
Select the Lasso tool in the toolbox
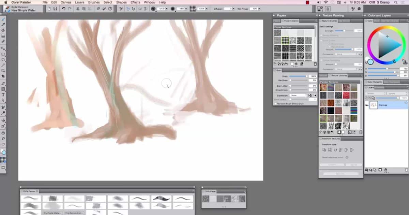pos(3,59)
